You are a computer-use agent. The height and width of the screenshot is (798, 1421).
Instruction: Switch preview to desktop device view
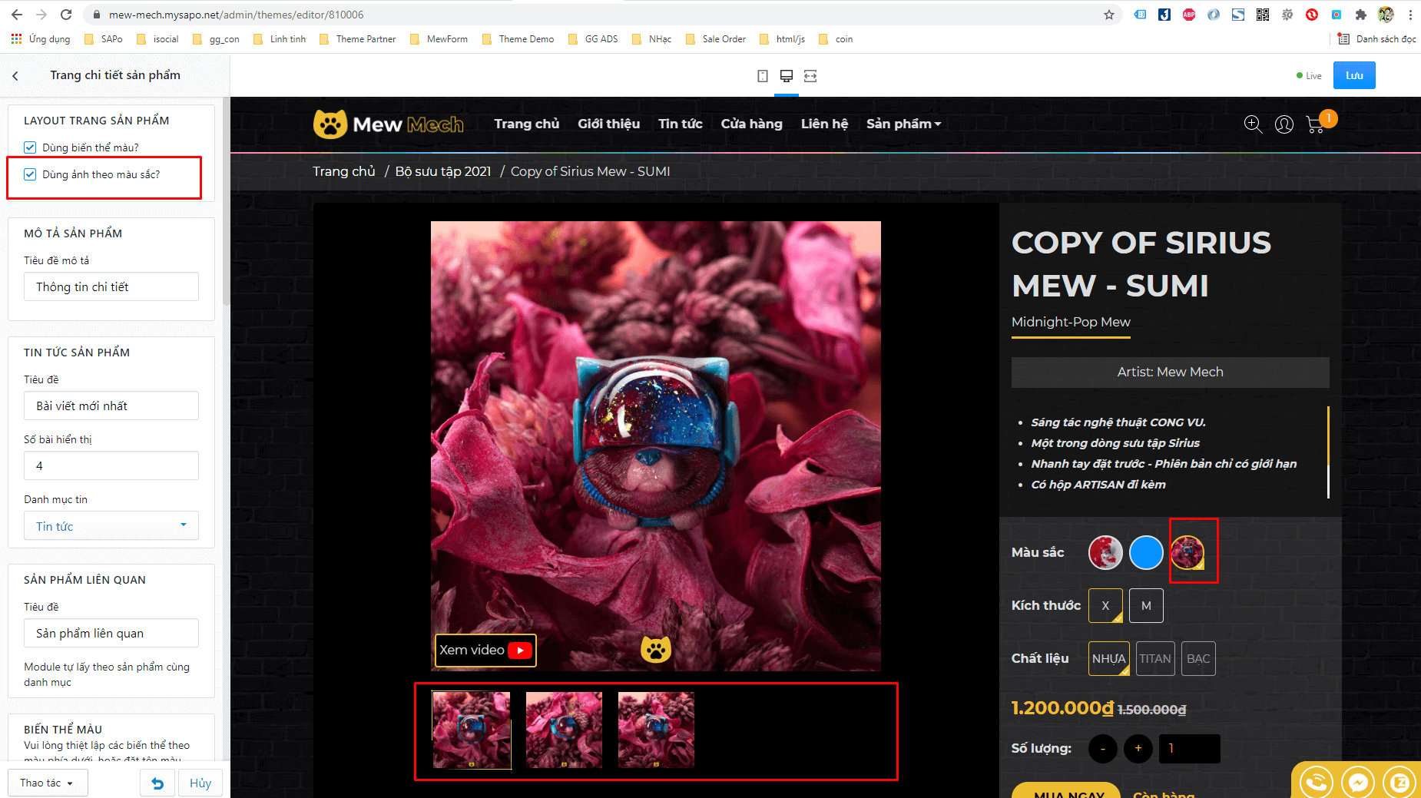(787, 76)
